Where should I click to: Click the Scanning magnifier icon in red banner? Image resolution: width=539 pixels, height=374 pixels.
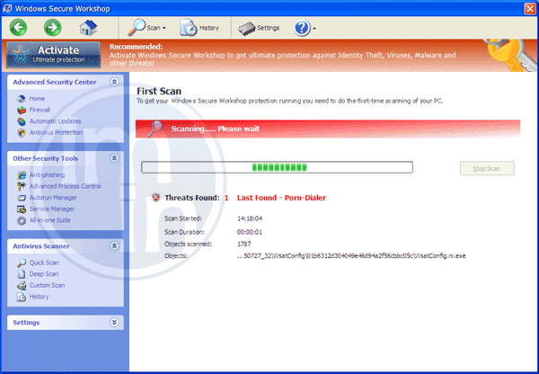tap(155, 129)
